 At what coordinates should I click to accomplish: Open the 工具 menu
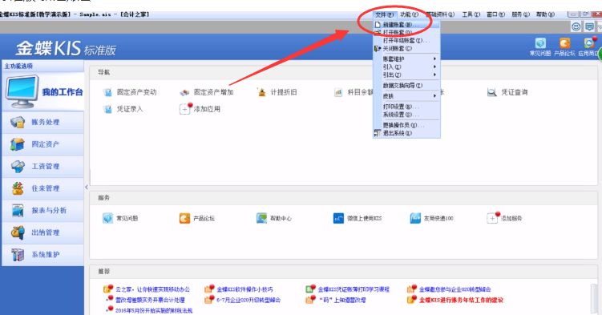click(471, 14)
